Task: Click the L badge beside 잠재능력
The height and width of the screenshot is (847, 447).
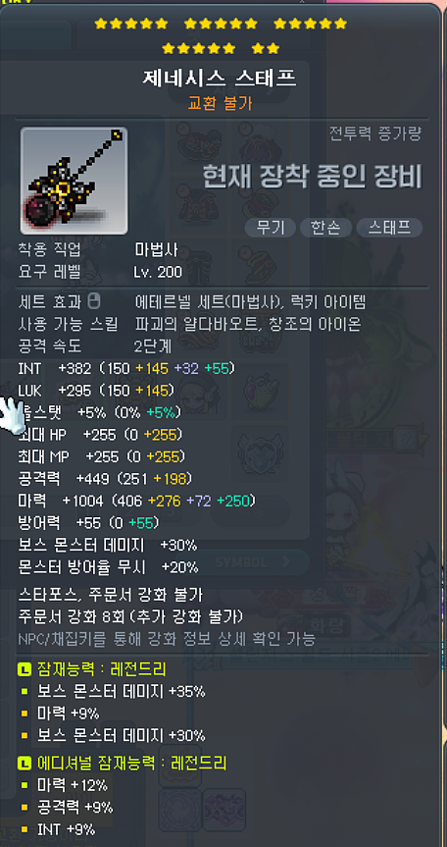Action: click(x=25, y=669)
